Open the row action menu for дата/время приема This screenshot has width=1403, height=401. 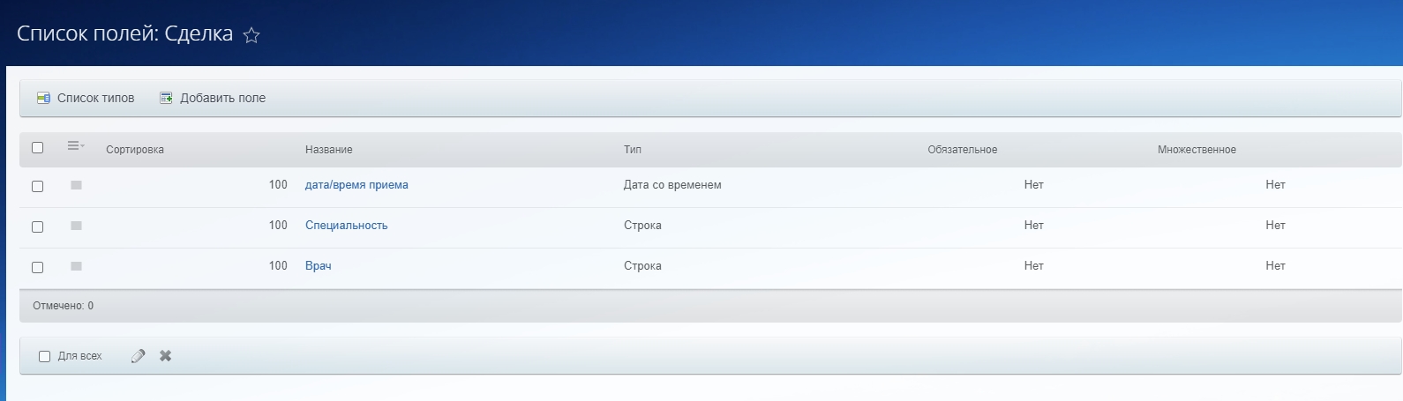click(x=76, y=185)
